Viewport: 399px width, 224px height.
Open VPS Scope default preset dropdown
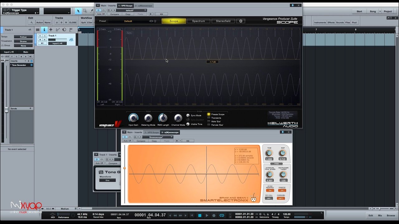click(x=131, y=10)
